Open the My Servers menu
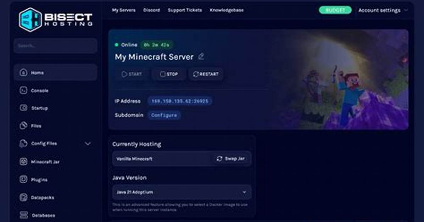The image size is (424, 222). 124,10
